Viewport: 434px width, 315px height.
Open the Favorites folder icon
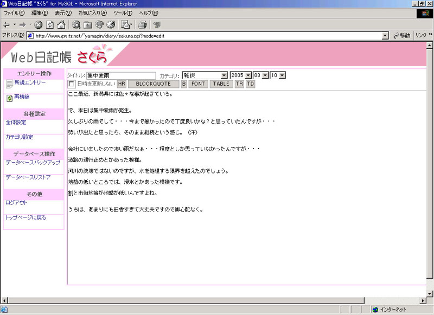coord(88,24)
